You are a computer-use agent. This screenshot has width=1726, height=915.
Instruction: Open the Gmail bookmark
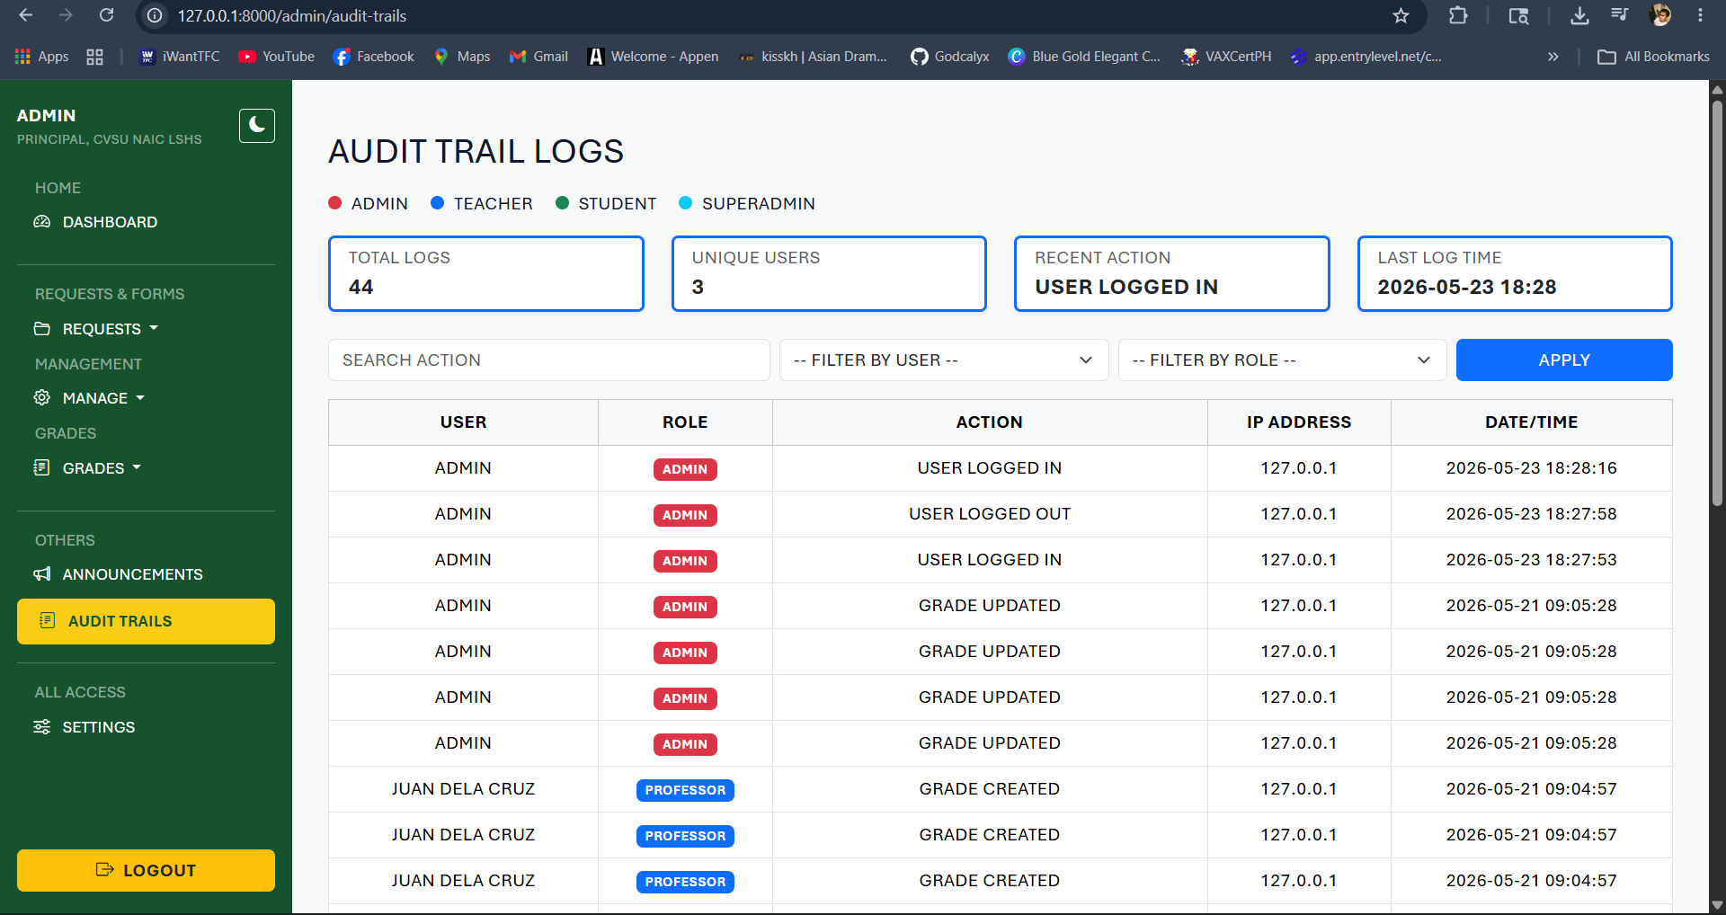[538, 57]
